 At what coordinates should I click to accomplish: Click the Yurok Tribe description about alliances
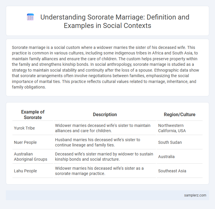pos(105,128)
